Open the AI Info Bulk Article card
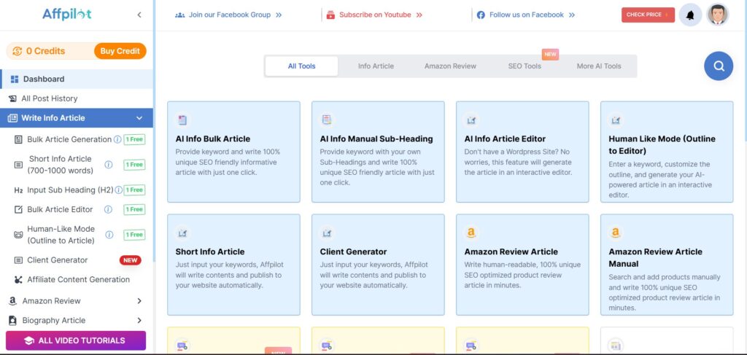The height and width of the screenshot is (355, 747). [x=233, y=152]
